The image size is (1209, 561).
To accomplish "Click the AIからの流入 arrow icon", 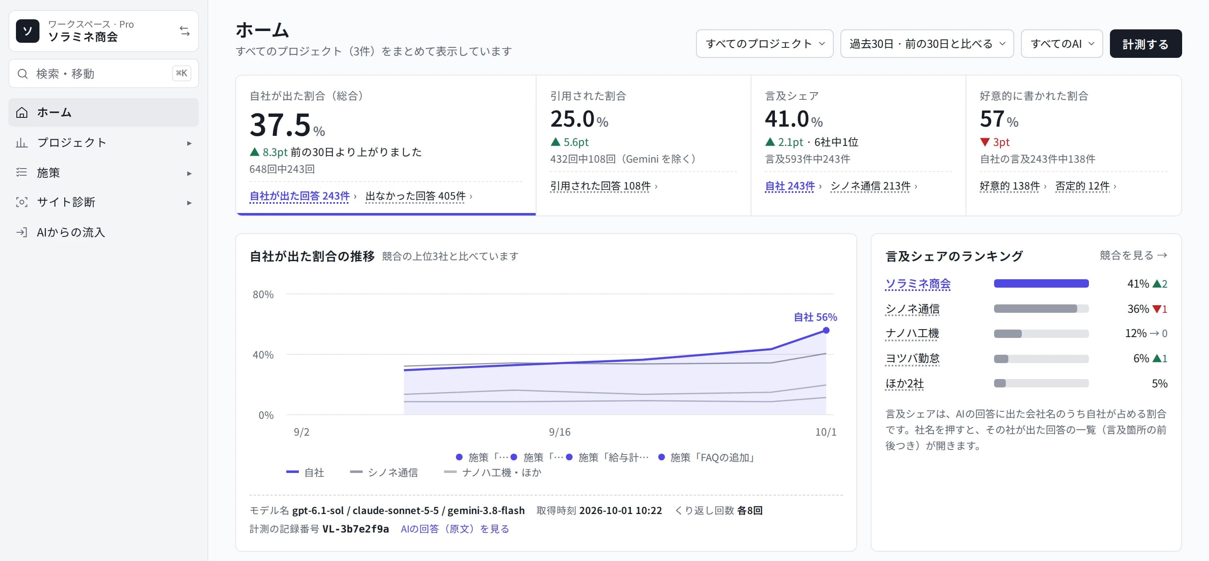I will [21, 232].
